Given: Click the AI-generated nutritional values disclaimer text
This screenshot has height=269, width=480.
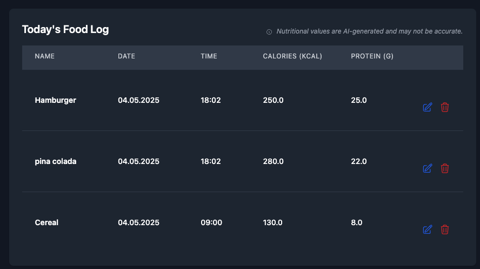Looking at the screenshot, I should (369, 31).
